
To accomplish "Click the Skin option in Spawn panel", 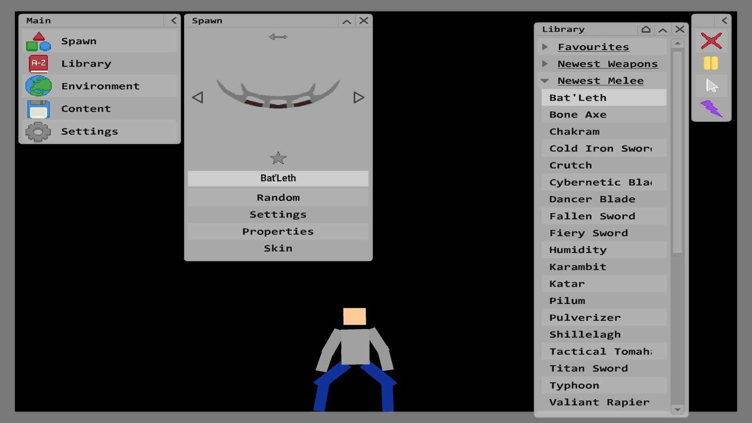I will coord(278,248).
